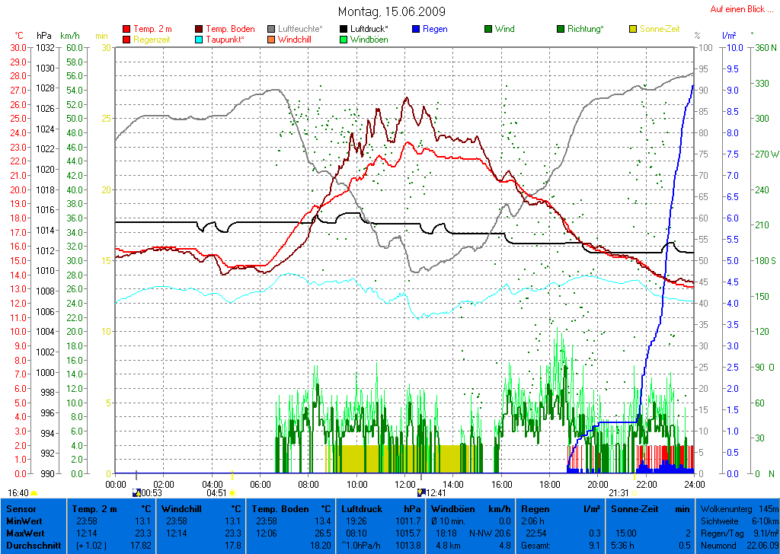The height and width of the screenshot is (554, 780).
Task: Click the cyan Taupunkt legend square
Action: point(200,40)
